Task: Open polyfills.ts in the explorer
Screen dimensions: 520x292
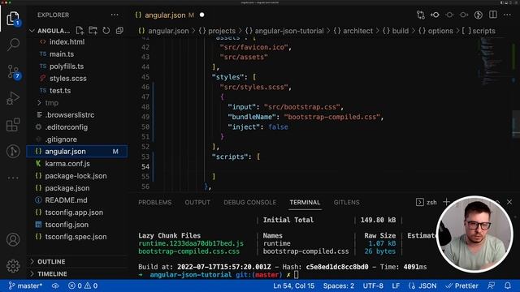Action: click(67, 67)
